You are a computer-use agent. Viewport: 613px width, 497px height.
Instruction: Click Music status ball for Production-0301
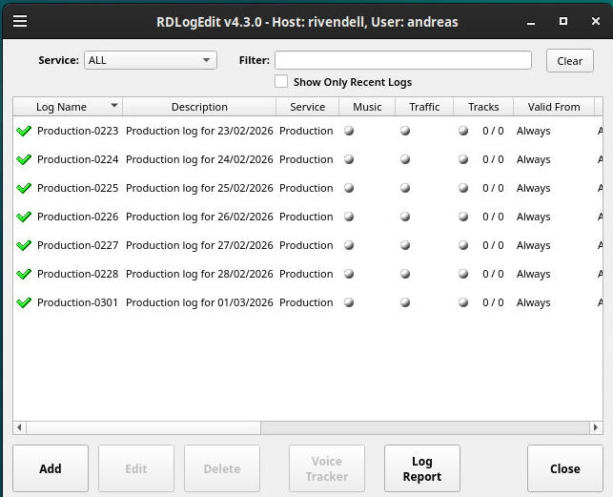tap(349, 302)
